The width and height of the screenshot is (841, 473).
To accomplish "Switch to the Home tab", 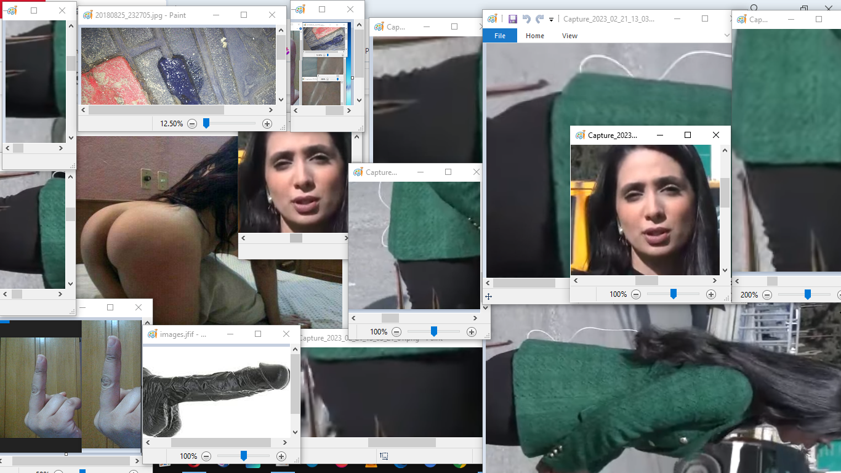I will (534, 36).
